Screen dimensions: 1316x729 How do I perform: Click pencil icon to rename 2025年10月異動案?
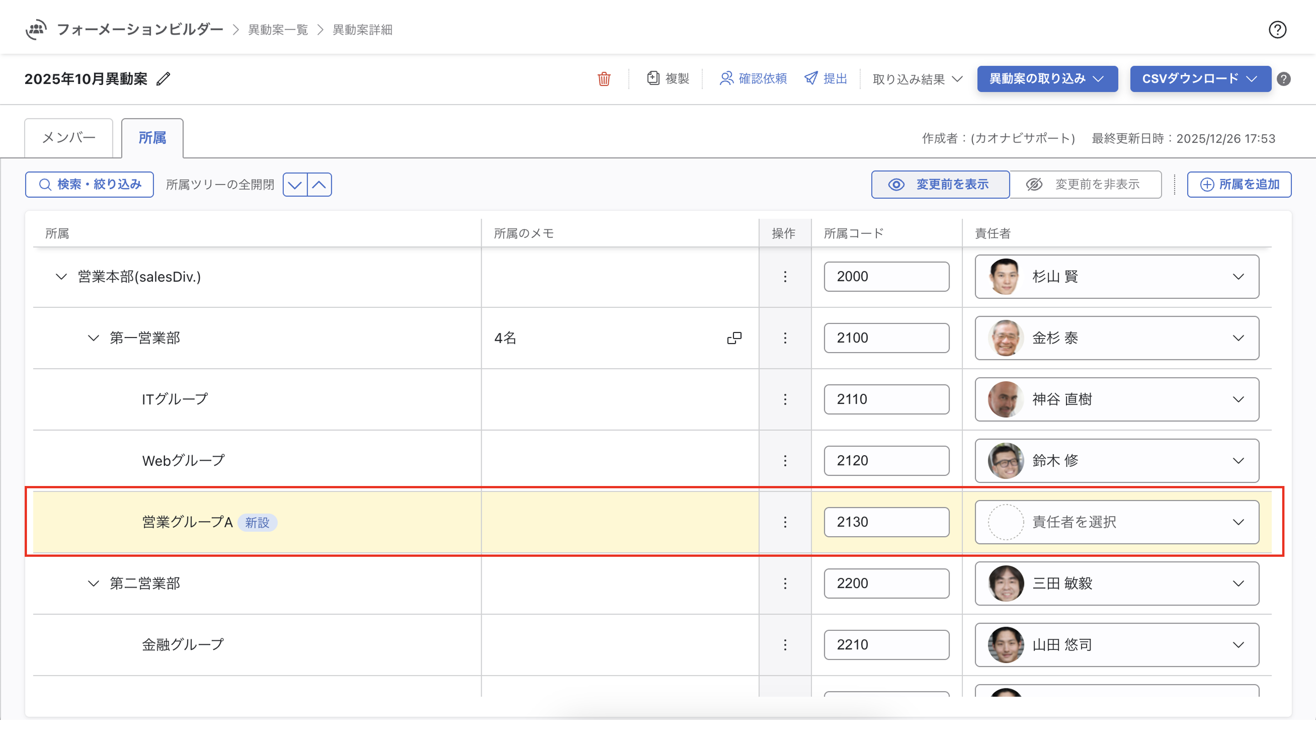(163, 79)
